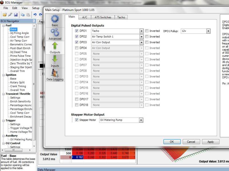Click the Open file toolbar icon
The width and height of the screenshot is (229, 171).
(x=5, y=15)
